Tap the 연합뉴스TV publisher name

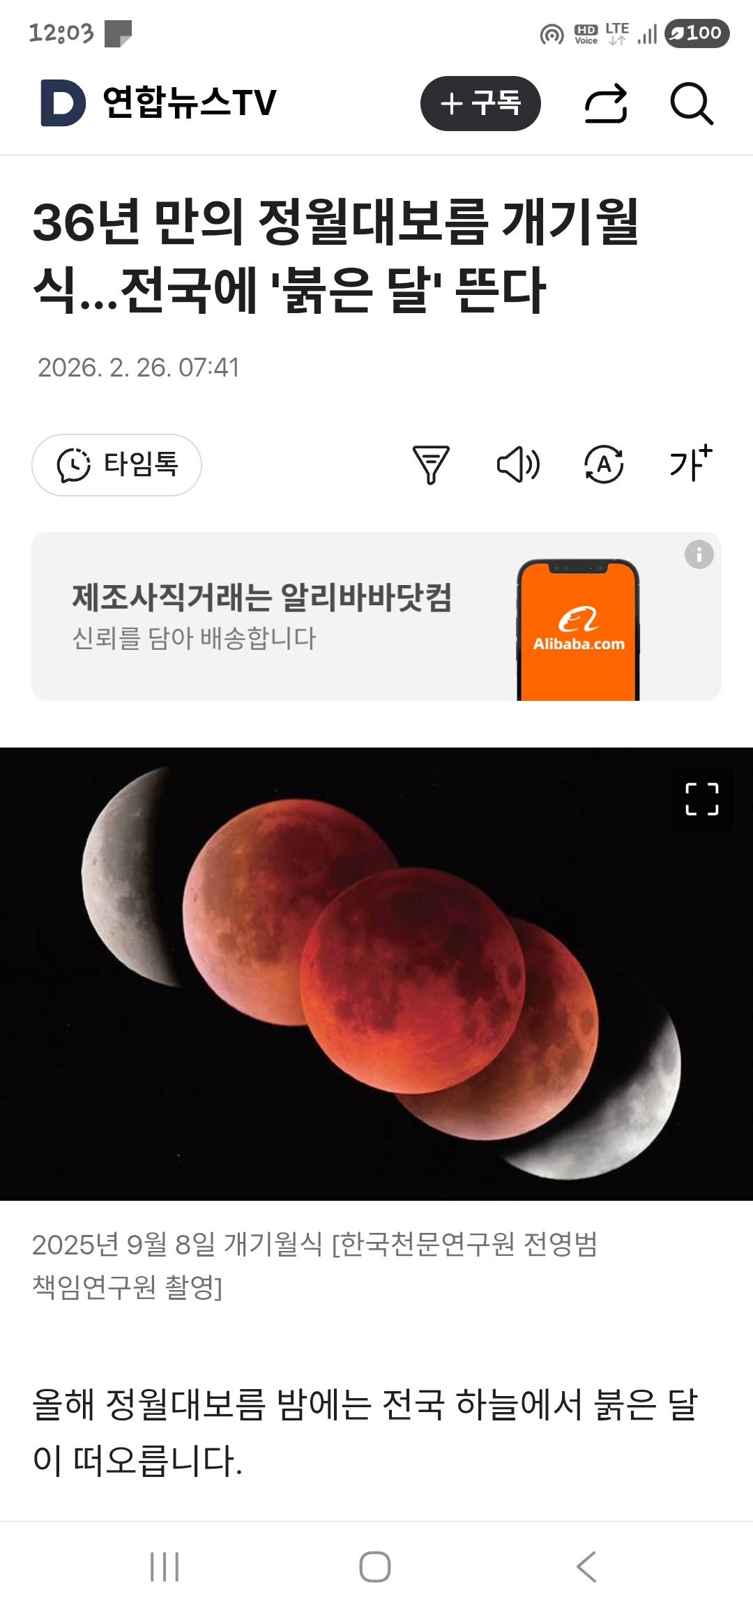[189, 103]
